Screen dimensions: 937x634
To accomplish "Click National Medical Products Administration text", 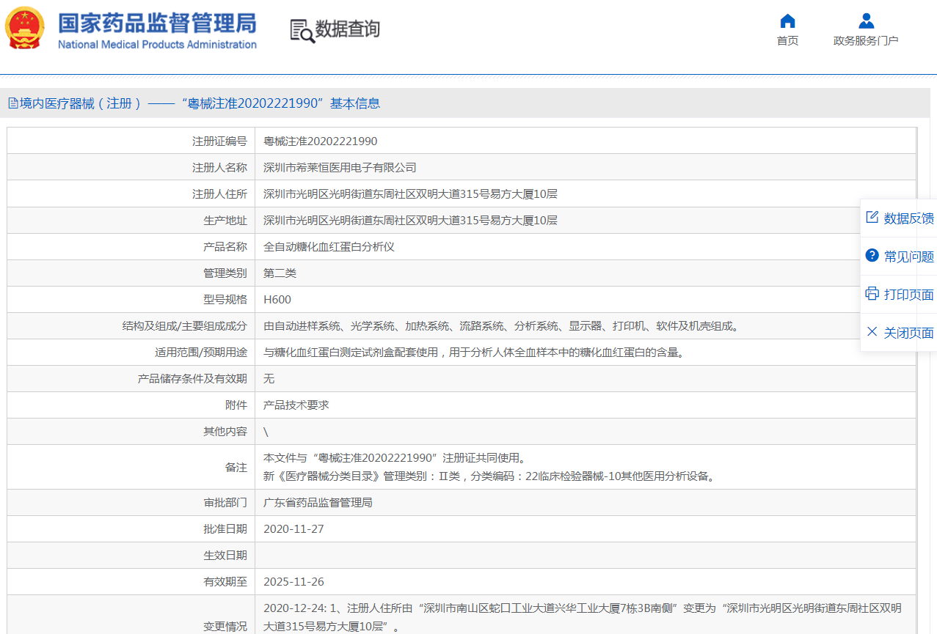I will [x=157, y=44].
